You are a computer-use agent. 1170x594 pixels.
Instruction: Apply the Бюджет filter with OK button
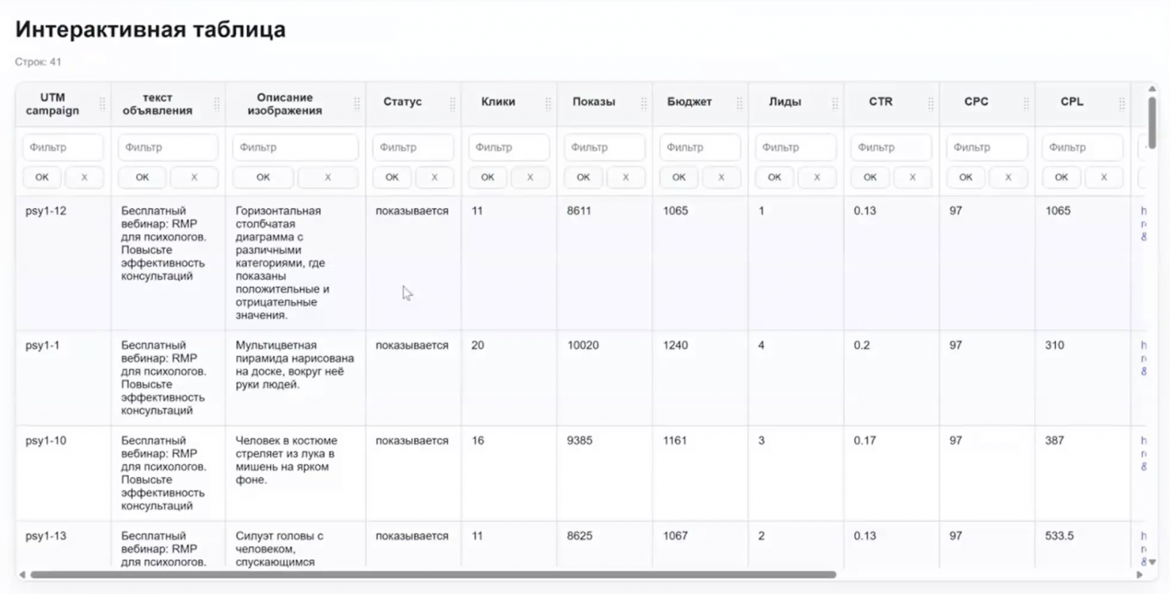point(679,178)
